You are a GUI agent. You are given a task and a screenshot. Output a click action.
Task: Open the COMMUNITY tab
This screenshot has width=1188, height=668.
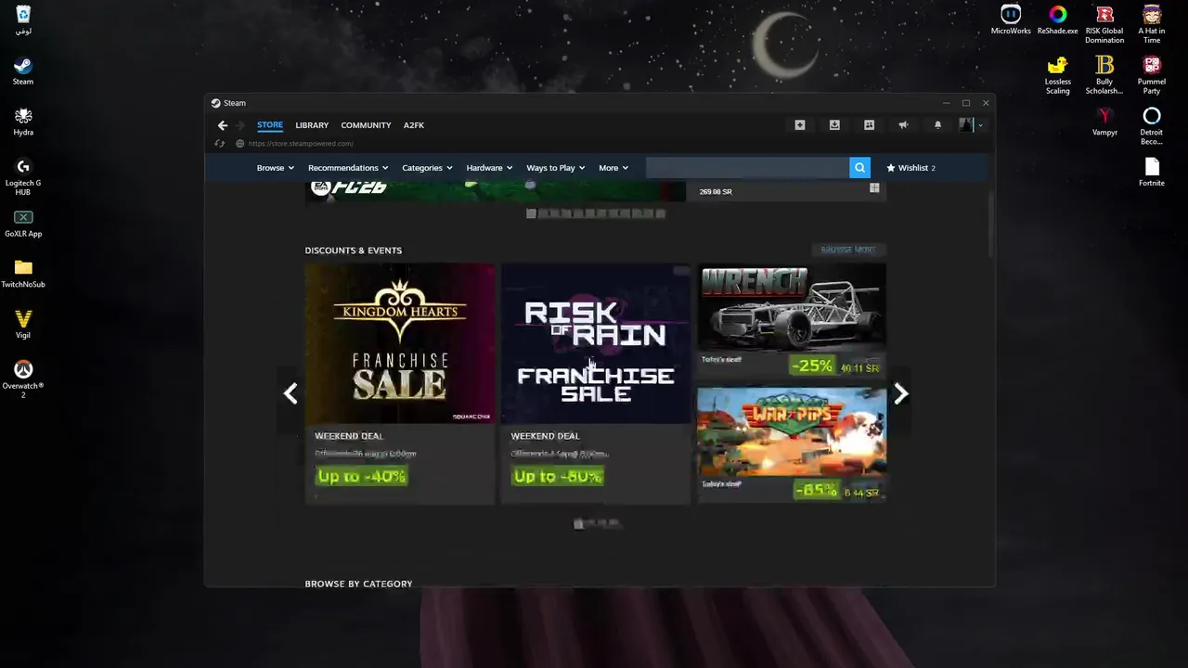point(366,125)
